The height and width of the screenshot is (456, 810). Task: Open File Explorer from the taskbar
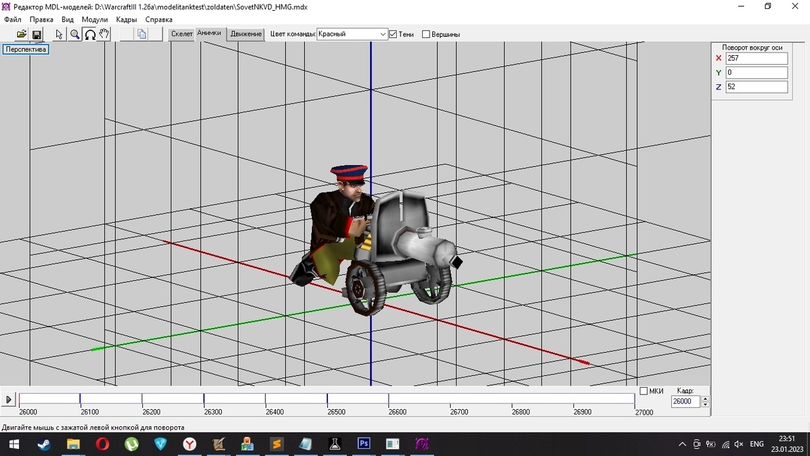click(73, 444)
